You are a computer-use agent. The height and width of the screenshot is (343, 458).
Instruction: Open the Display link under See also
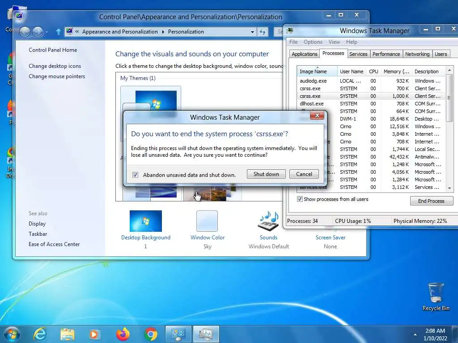click(37, 224)
